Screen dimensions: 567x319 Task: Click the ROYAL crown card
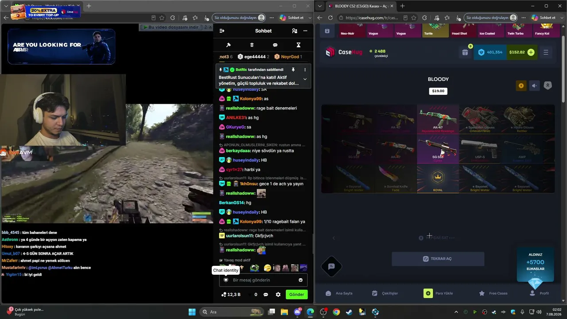pyautogui.click(x=438, y=179)
